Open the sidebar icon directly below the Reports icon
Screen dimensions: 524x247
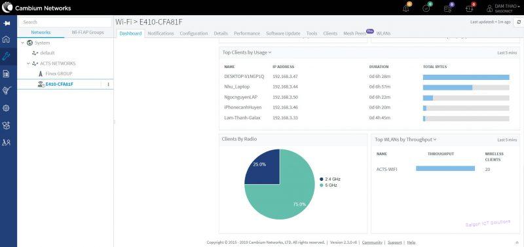tap(6, 90)
